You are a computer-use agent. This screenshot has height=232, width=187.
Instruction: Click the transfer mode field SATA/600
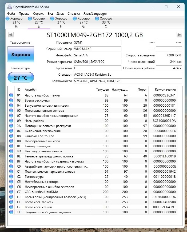[x=97, y=62]
